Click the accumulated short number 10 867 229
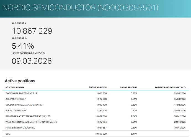 32,31
